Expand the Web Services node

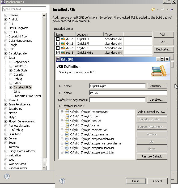coord(6,164)
